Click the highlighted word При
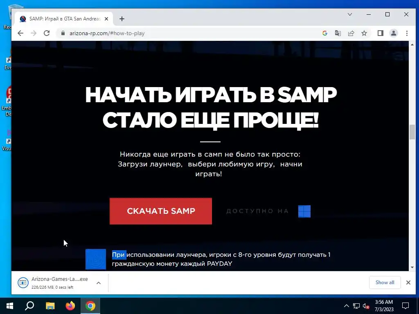 119,255
